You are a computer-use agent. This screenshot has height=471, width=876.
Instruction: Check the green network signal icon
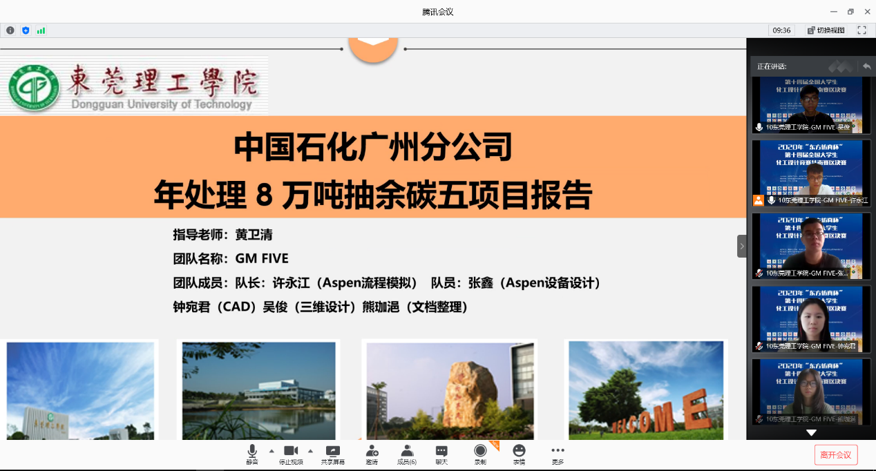click(x=41, y=30)
